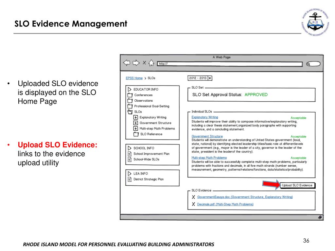
Task: Open the Professional Goal-Setting folder icon
Action: (x=130, y=106)
